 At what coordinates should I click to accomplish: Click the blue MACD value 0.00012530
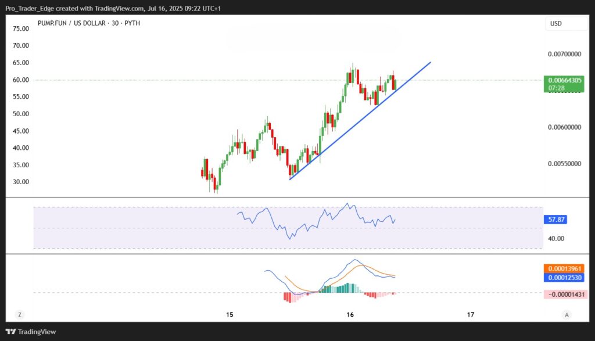pos(564,278)
